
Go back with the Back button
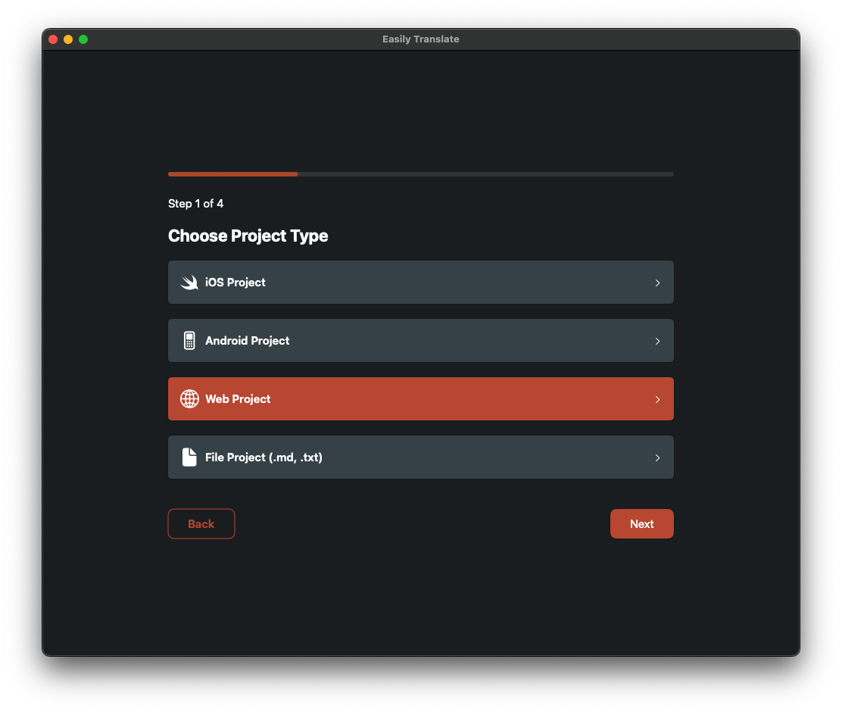(201, 524)
